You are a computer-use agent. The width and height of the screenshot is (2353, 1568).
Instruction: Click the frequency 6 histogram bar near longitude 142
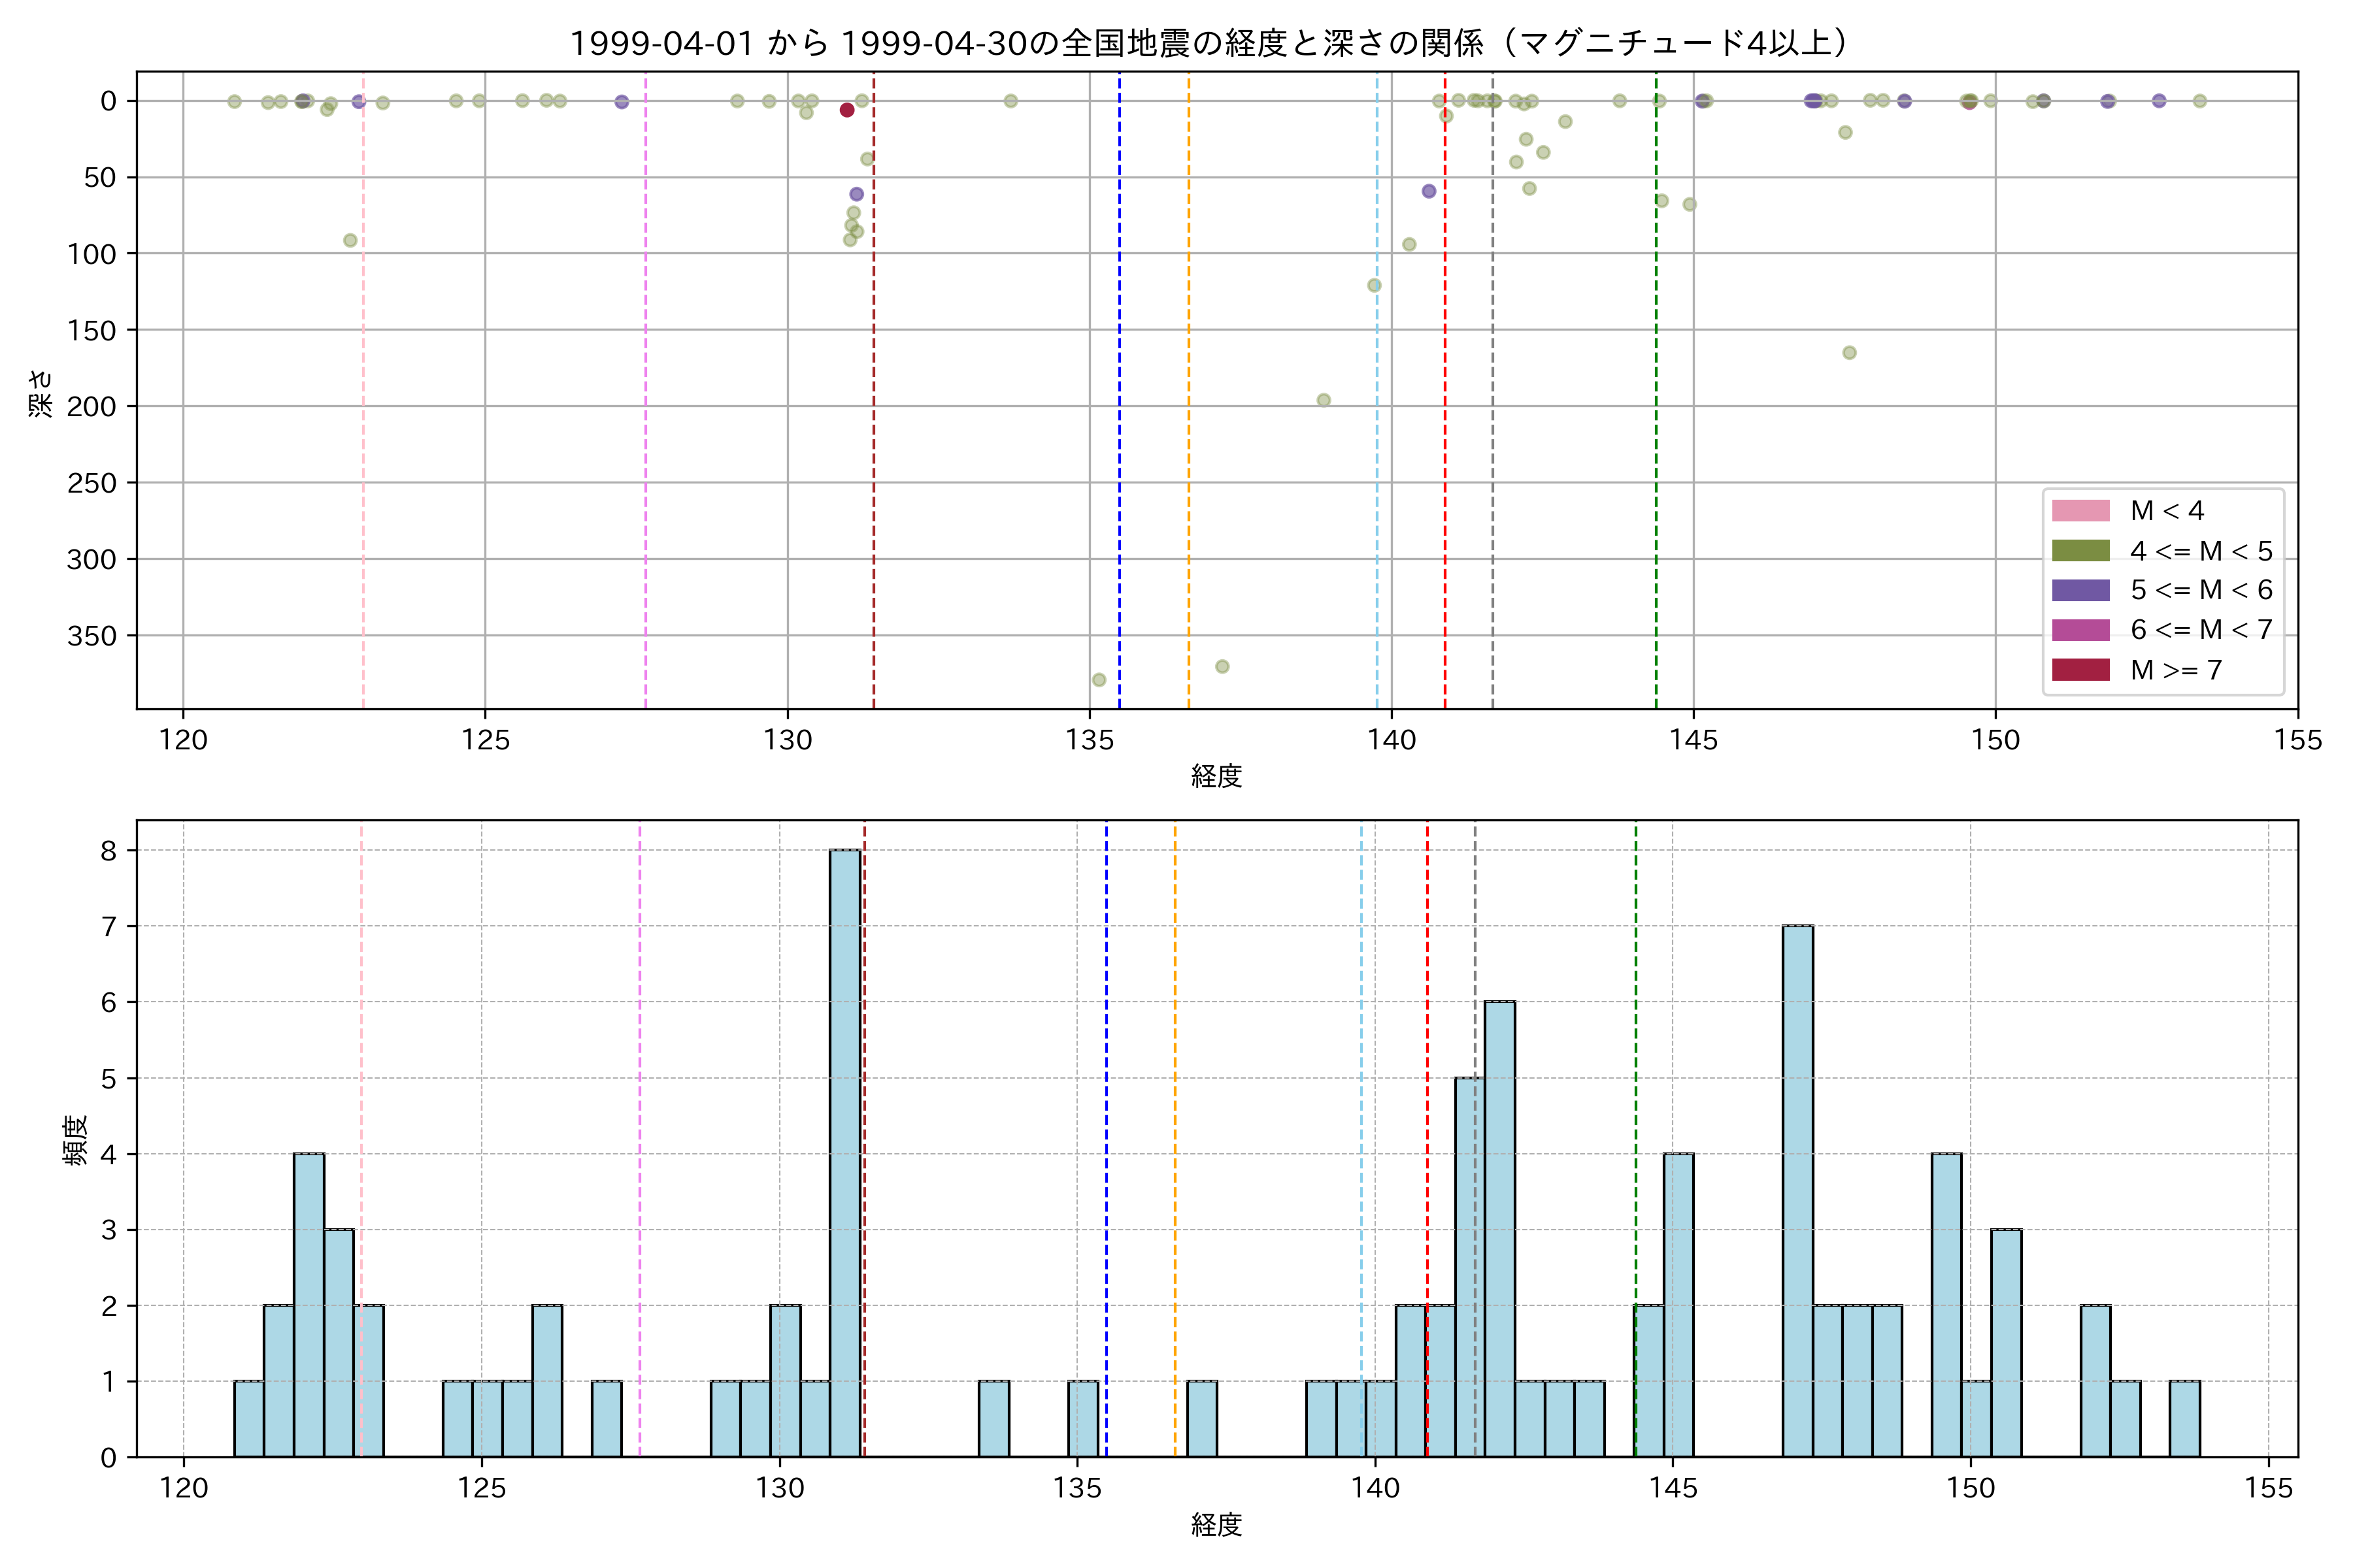pyautogui.click(x=1499, y=1230)
